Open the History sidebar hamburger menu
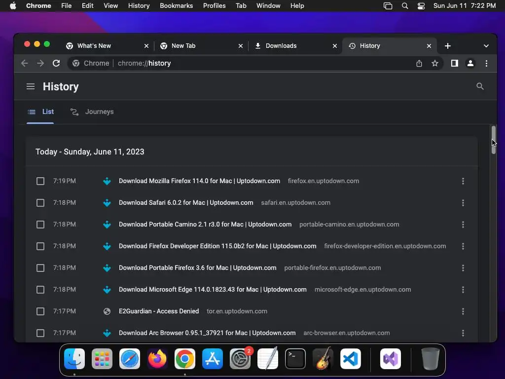Image resolution: width=505 pixels, height=379 pixels. pyautogui.click(x=31, y=86)
